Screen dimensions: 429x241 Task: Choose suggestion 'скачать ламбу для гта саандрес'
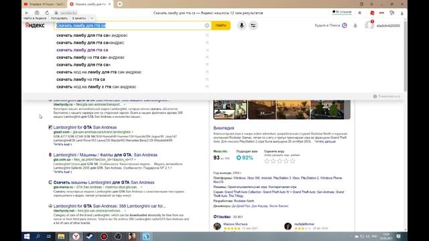pyautogui.click(x=90, y=43)
